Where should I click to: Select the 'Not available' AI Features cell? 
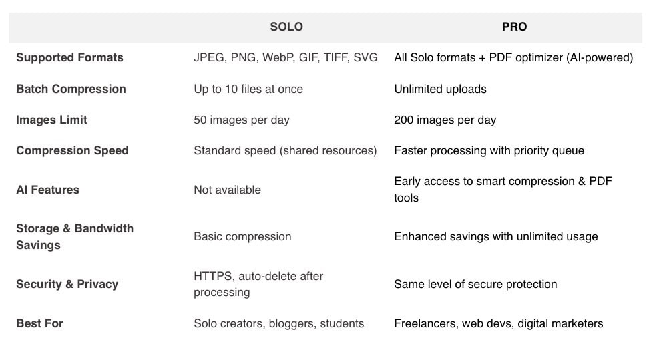(227, 190)
